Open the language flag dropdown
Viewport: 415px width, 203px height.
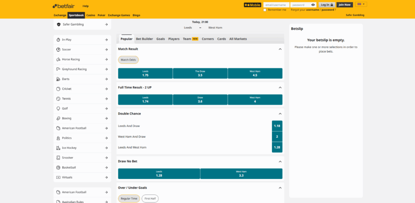[361, 4]
